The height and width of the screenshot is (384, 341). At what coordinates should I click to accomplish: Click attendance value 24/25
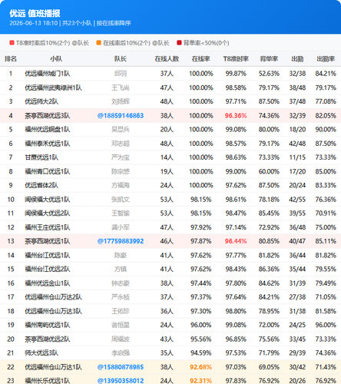coord(297,325)
